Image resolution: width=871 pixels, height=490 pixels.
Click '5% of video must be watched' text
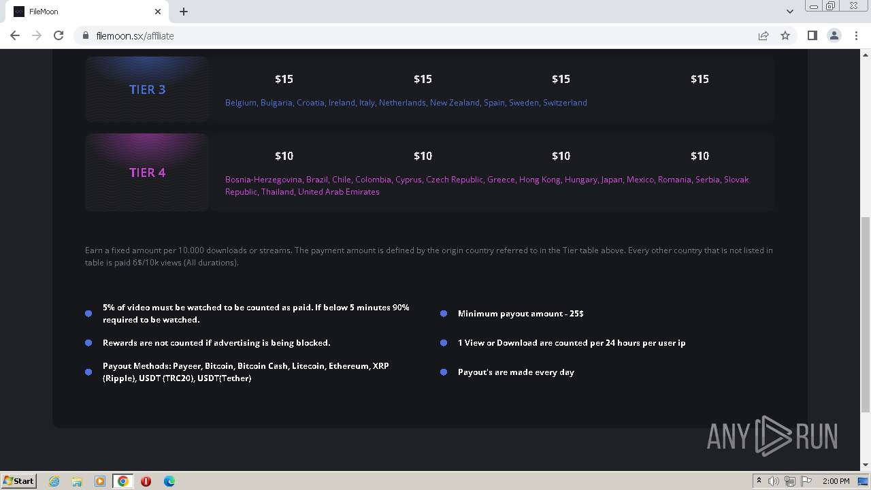(256, 313)
